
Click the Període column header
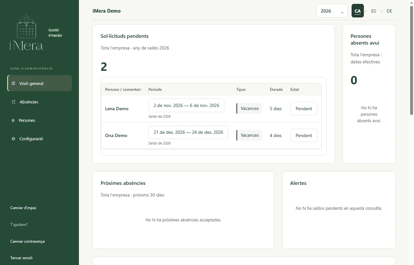(155, 90)
